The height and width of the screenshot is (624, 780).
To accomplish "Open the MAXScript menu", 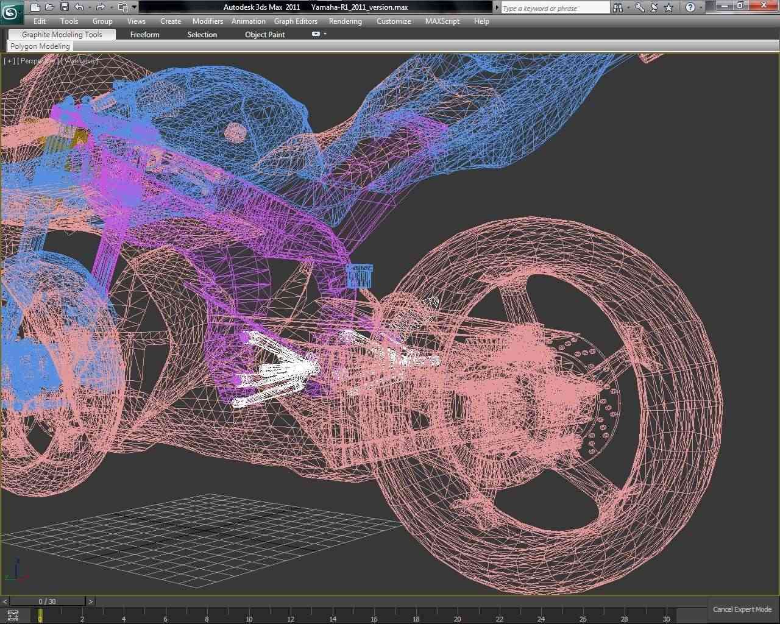I will 442,21.
